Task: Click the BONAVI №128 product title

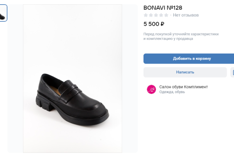Action: coord(163,7)
